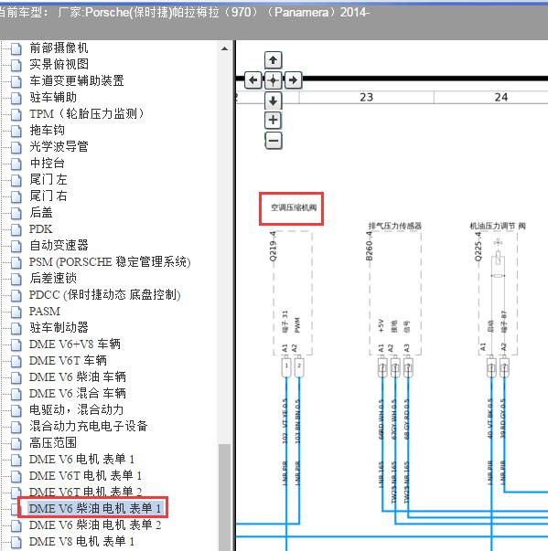Image resolution: width=548 pixels, height=551 pixels.
Task: Select 自动变速器 in the list
Action: [59, 245]
